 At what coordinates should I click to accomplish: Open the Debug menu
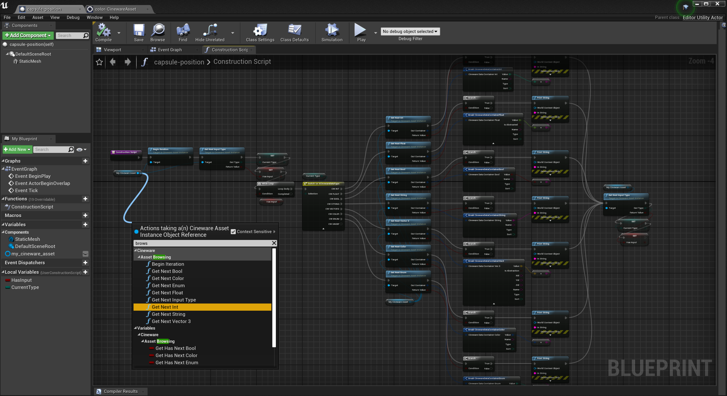[73, 17]
